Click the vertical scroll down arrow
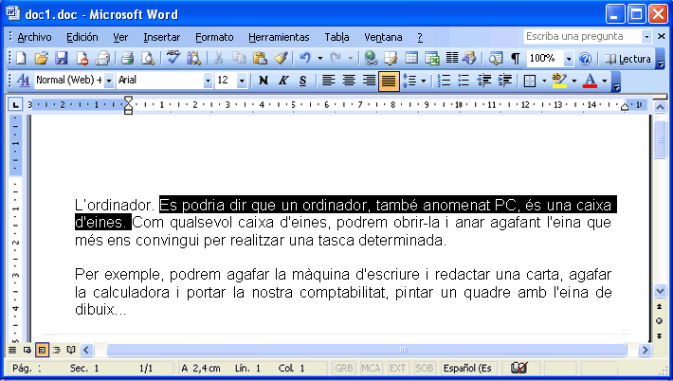The width and height of the screenshot is (673, 381). tap(660, 291)
